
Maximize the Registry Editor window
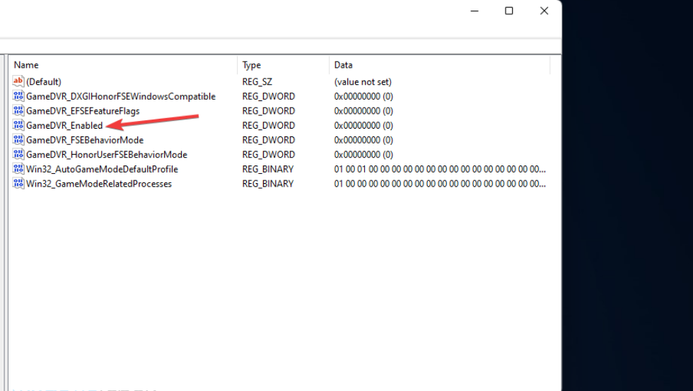click(x=508, y=11)
